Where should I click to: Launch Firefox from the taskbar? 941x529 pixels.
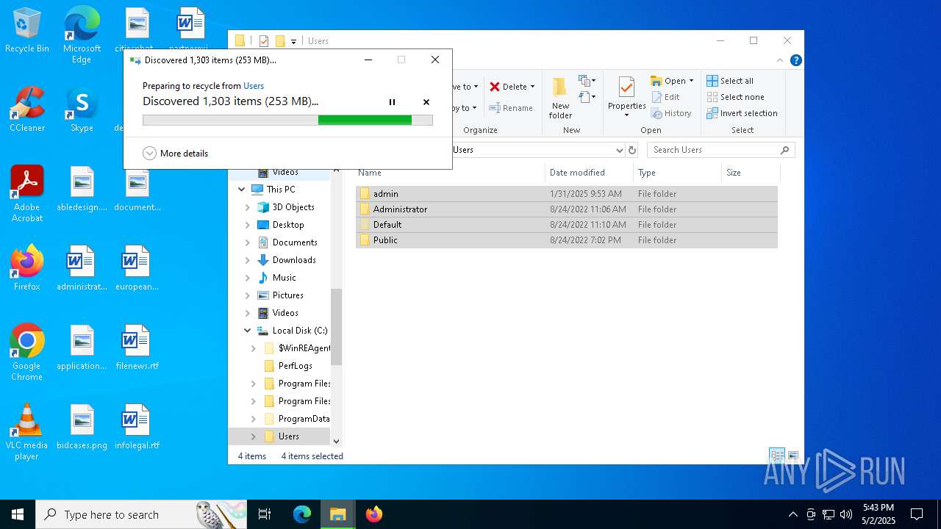(x=374, y=514)
